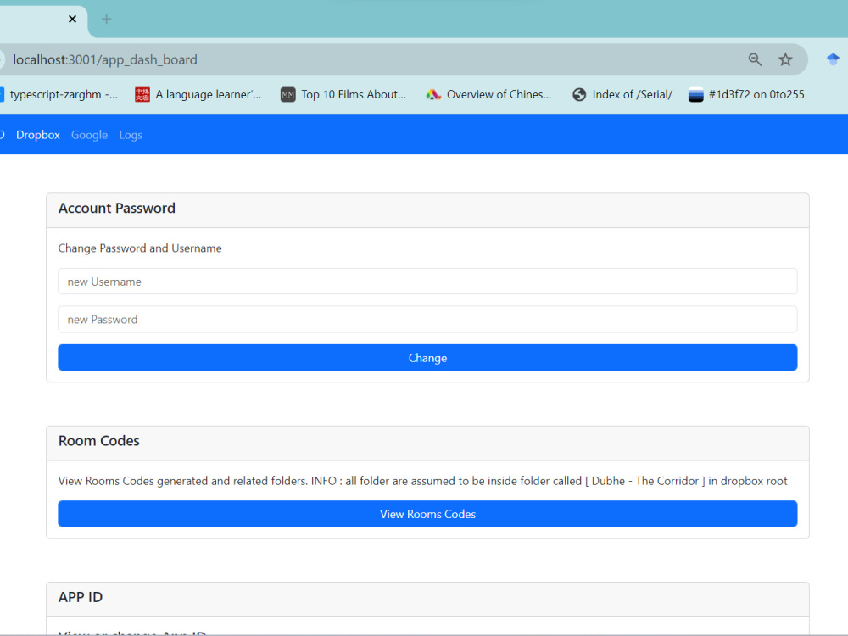Image resolution: width=848 pixels, height=636 pixels.
Task: Open the typescript-zarghm bookmark
Action: 59,95
